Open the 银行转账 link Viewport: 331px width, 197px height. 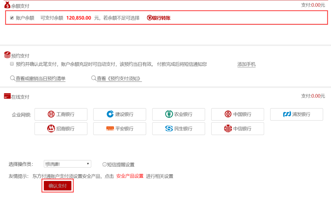coord(161,18)
